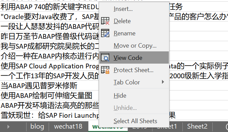Viewport: 228px width, 132px height.
Task: Click the Protect Sheet lock icon
Action: pyautogui.click(x=105, y=70)
